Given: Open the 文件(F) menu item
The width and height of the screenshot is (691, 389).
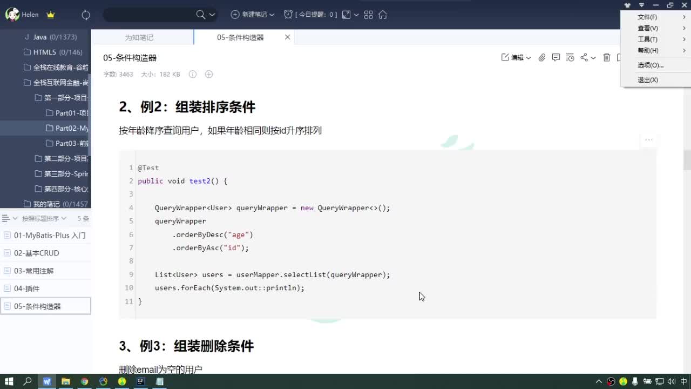Looking at the screenshot, I should point(656,17).
